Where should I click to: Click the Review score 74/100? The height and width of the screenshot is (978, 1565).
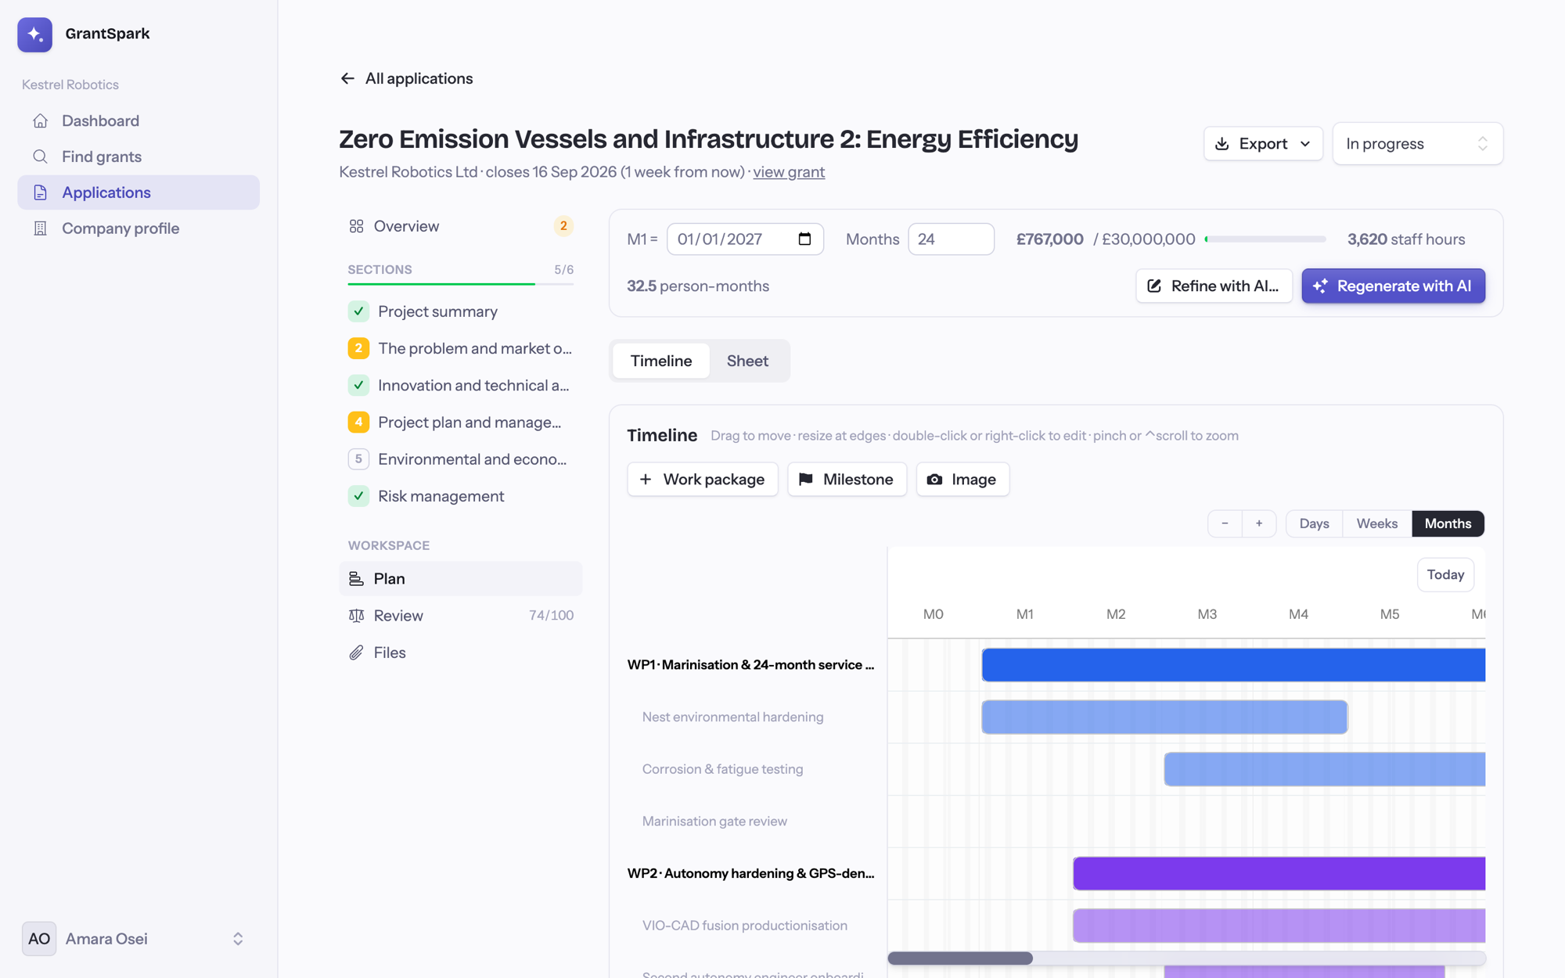[551, 616]
